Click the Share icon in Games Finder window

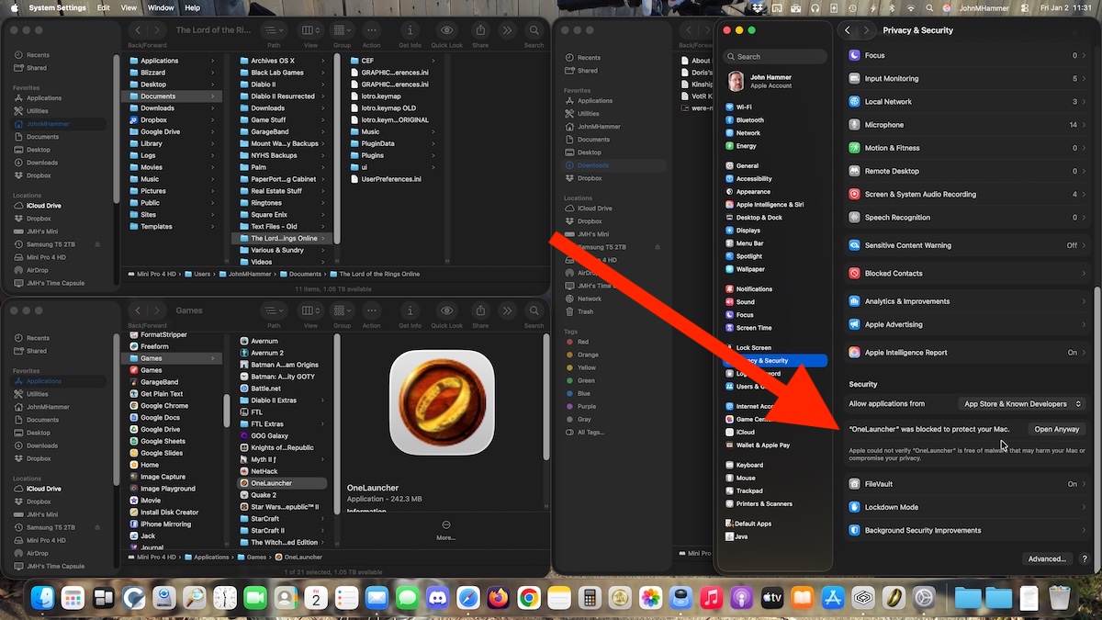(x=480, y=310)
